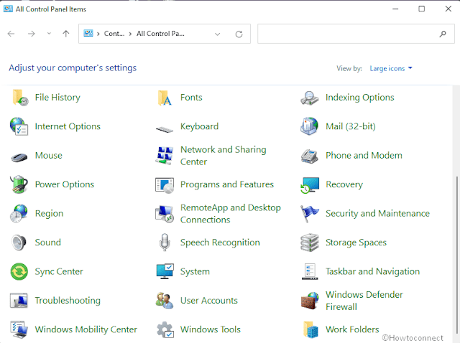The image size is (460, 343).
Task: Open the Windows Tools text link
Action: coord(211,329)
